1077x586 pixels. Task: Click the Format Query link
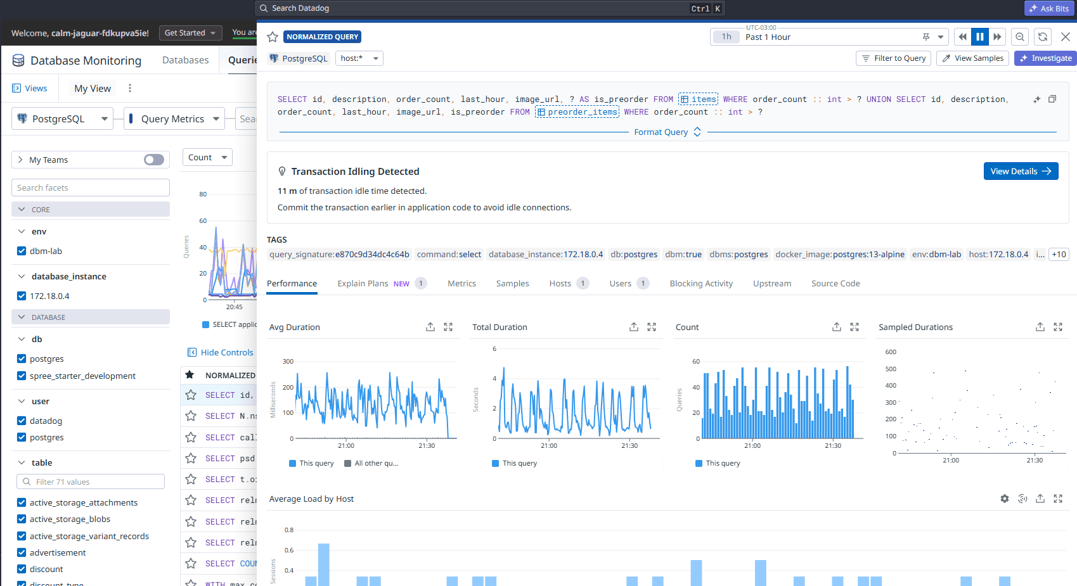tap(667, 132)
